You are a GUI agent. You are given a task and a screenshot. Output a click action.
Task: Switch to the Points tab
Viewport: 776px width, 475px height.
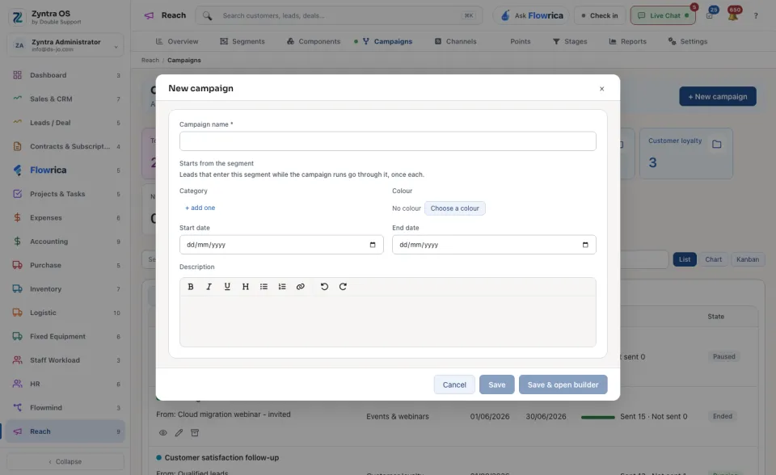[x=520, y=41]
